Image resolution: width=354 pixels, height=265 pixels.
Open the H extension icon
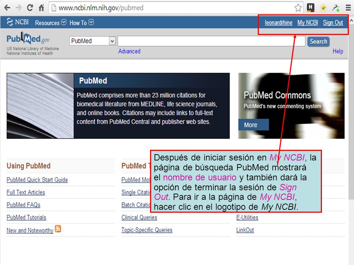[x=310, y=8]
